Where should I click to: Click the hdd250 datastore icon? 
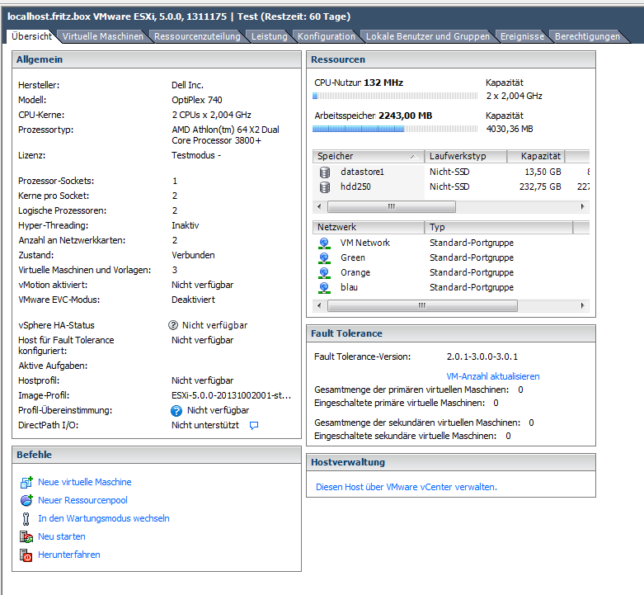pyautogui.click(x=324, y=187)
